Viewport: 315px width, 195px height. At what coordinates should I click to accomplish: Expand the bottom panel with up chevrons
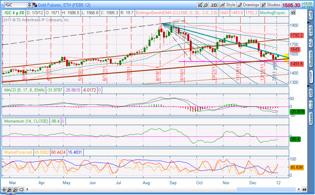[10, 194]
